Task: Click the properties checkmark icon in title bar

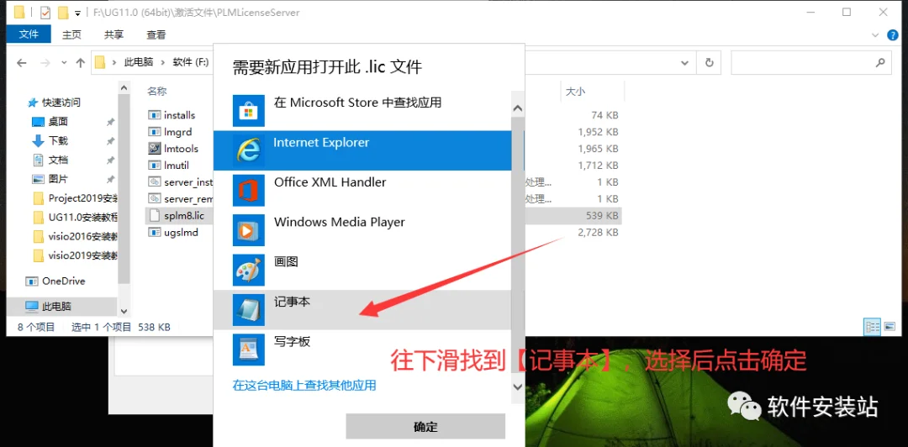Action: (45, 12)
